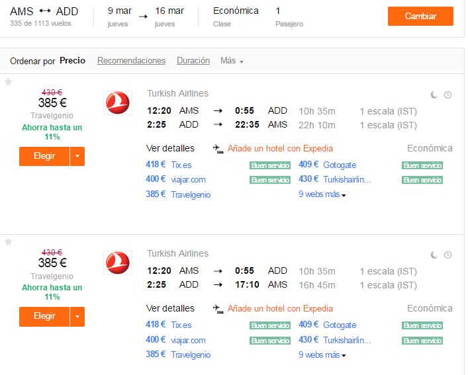Screen dimensions: 468x375
Task: Select 385 € Travelgenio offer in first flight
Action: point(178,194)
